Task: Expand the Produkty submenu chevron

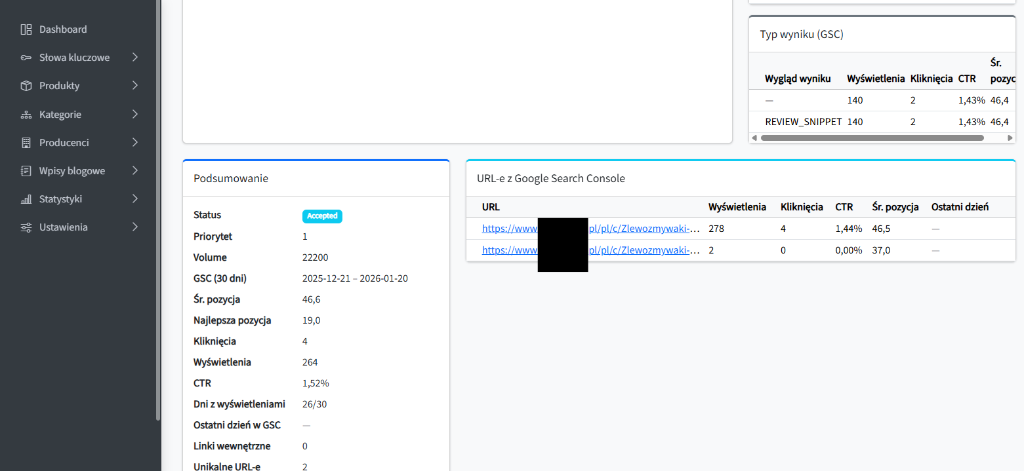Action: 135,86
